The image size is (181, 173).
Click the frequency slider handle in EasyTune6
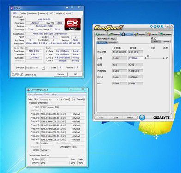click(x=148, y=56)
